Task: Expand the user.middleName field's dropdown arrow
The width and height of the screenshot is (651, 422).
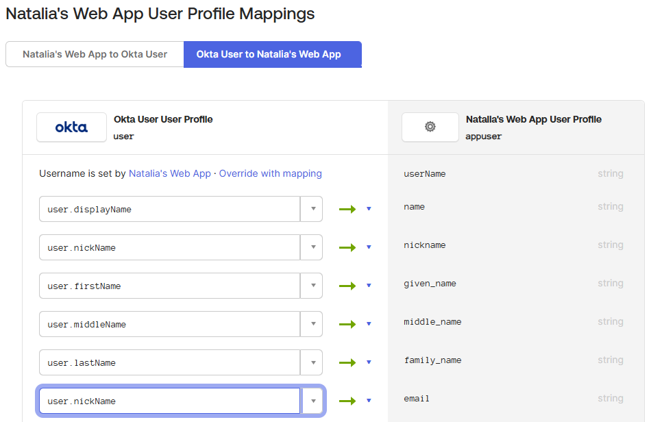Action: click(311, 324)
